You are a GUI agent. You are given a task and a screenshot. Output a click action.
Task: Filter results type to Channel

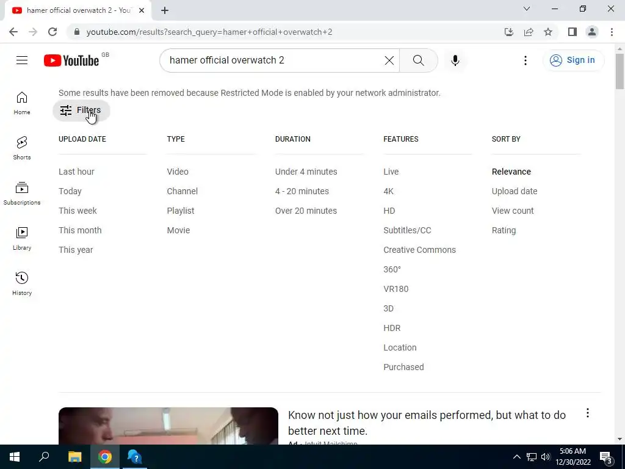182,191
